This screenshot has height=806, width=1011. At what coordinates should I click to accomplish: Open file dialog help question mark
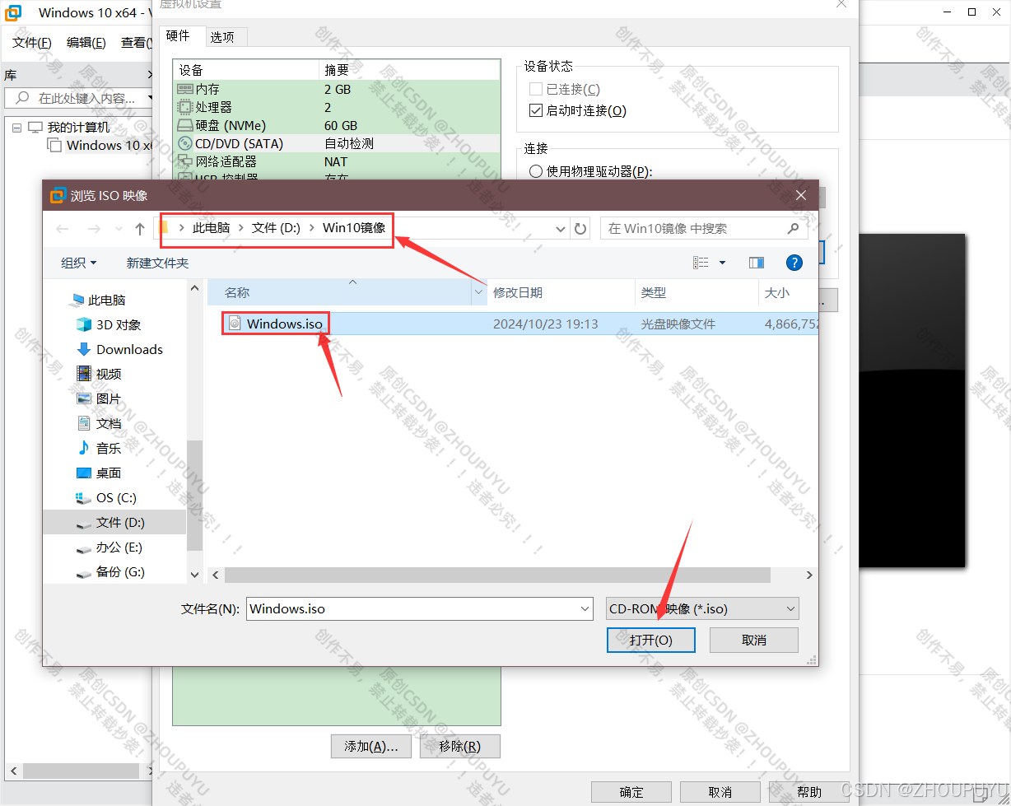click(794, 263)
